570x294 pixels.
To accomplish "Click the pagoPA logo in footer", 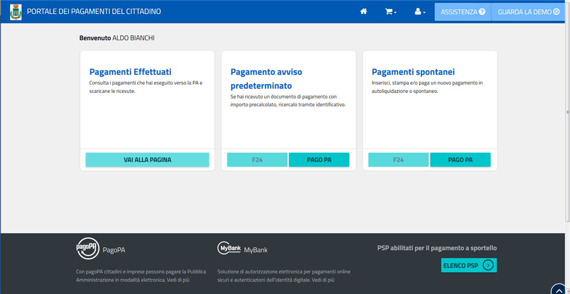I will (87, 249).
